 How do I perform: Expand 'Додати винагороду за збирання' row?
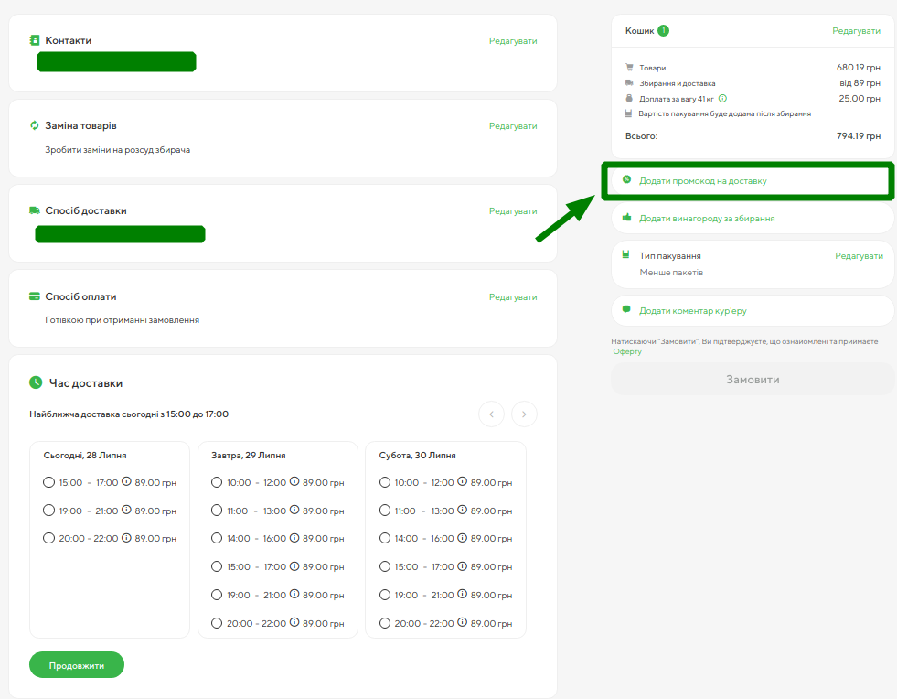click(707, 219)
